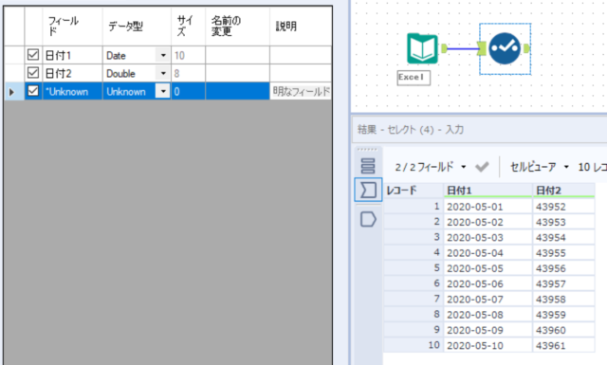Show the messages list icon in results
This screenshot has height=365, width=607.
(x=368, y=166)
